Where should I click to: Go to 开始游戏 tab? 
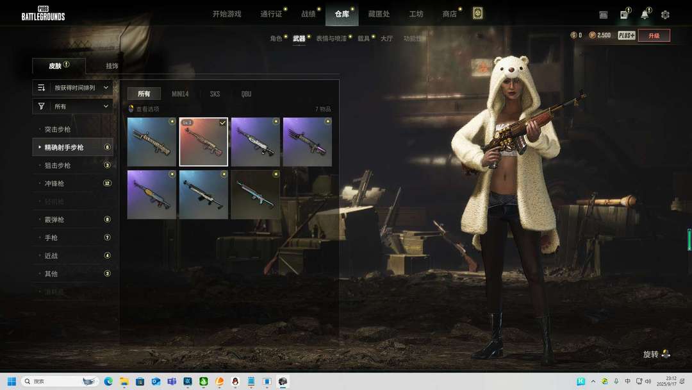tap(227, 14)
